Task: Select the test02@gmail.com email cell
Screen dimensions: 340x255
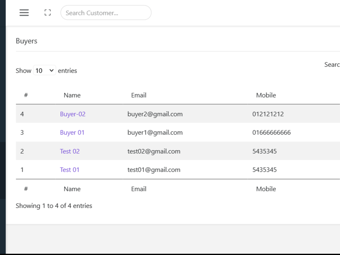Action: coord(154,151)
